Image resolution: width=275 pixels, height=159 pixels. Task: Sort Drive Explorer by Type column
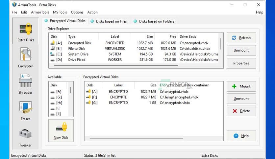click(x=72, y=36)
